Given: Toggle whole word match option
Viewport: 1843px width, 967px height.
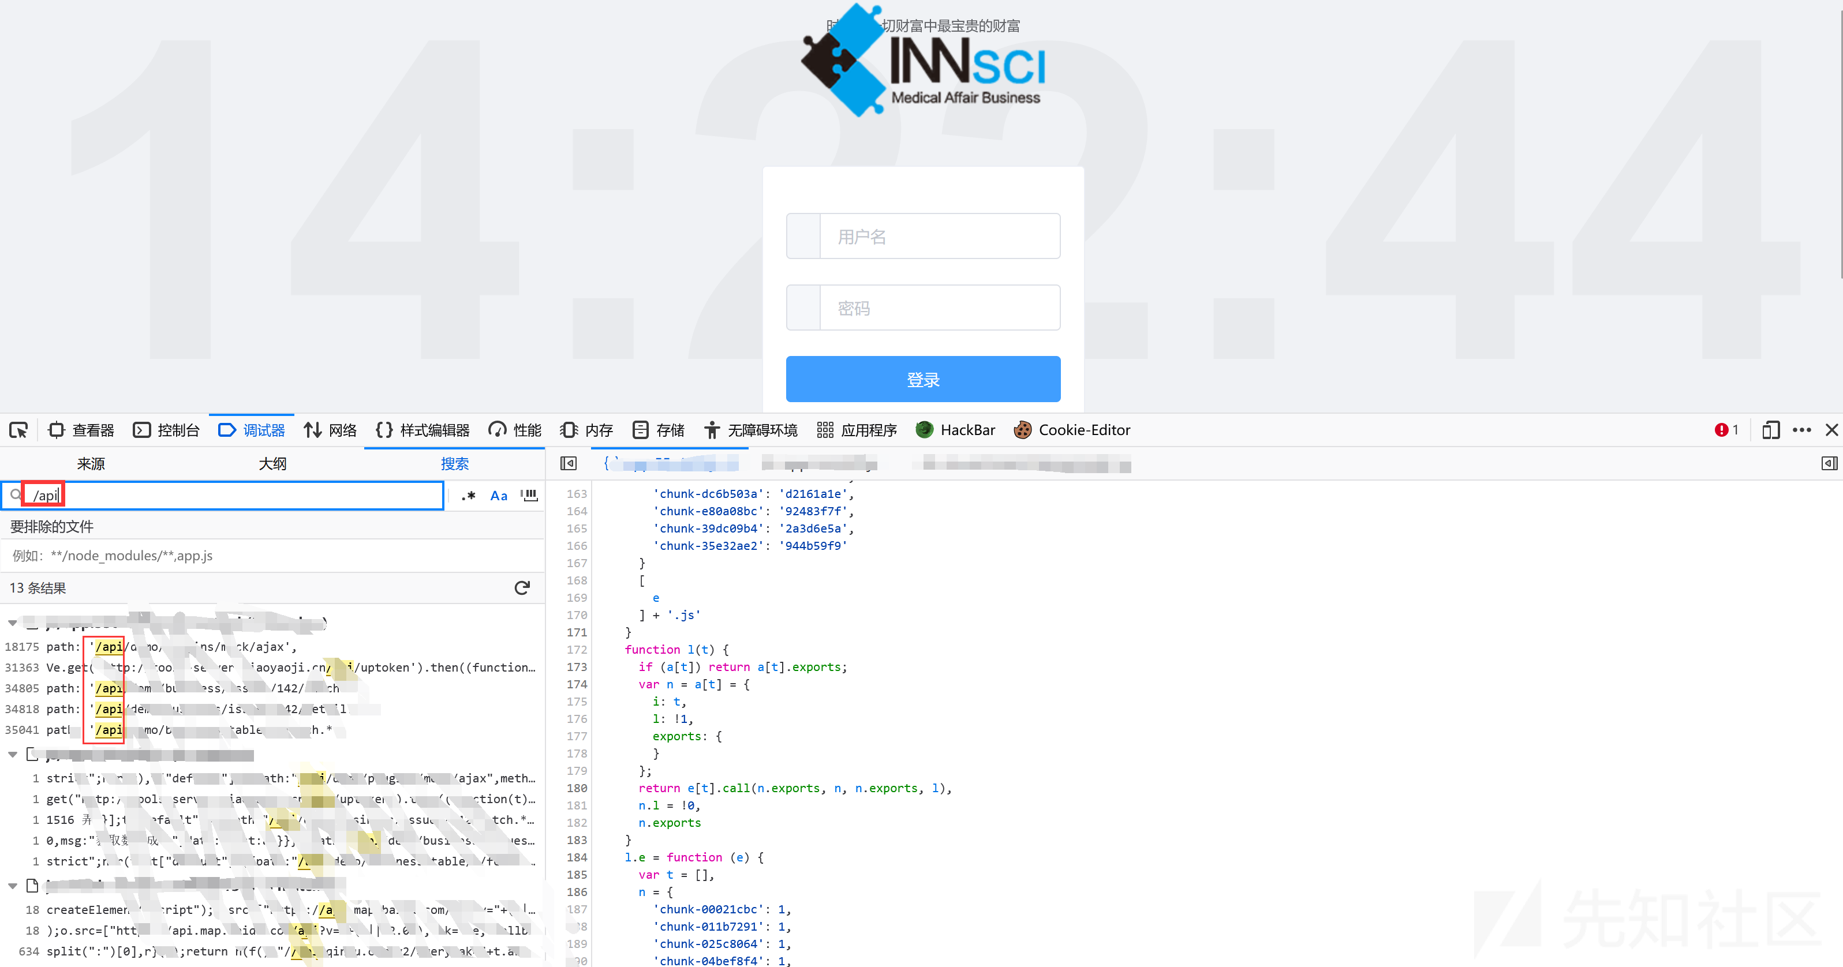Looking at the screenshot, I should point(529,496).
